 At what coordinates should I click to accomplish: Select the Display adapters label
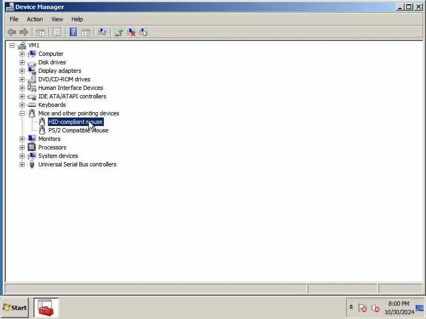click(x=60, y=71)
